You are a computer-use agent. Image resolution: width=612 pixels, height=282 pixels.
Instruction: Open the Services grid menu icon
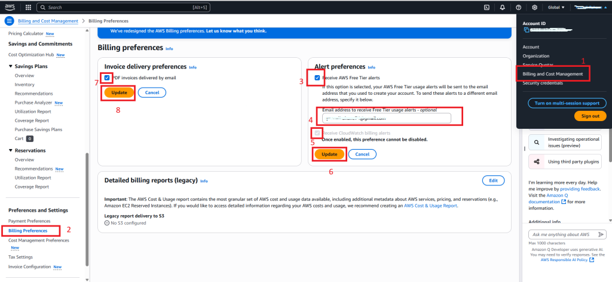28,7
